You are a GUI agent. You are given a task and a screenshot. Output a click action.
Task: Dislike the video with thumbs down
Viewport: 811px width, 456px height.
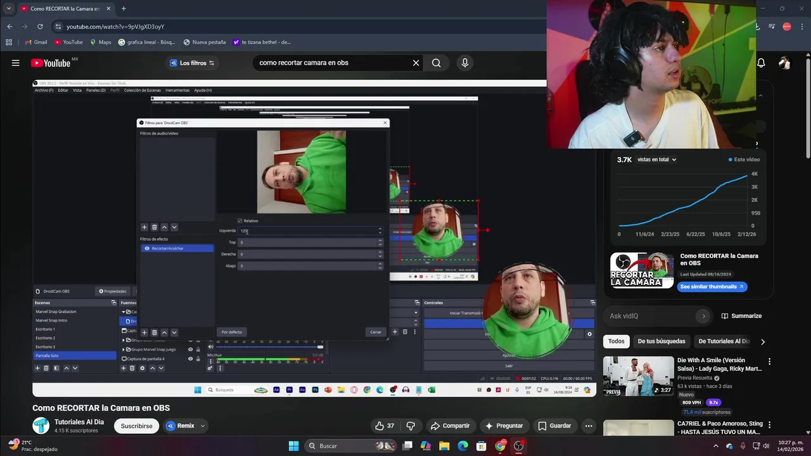point(411,426)
